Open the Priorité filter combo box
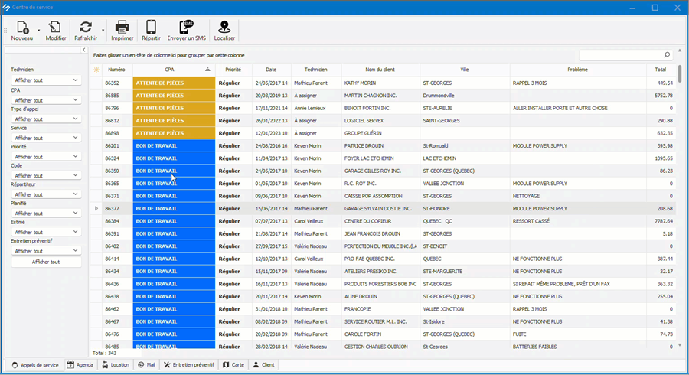 tap(45, 156)
